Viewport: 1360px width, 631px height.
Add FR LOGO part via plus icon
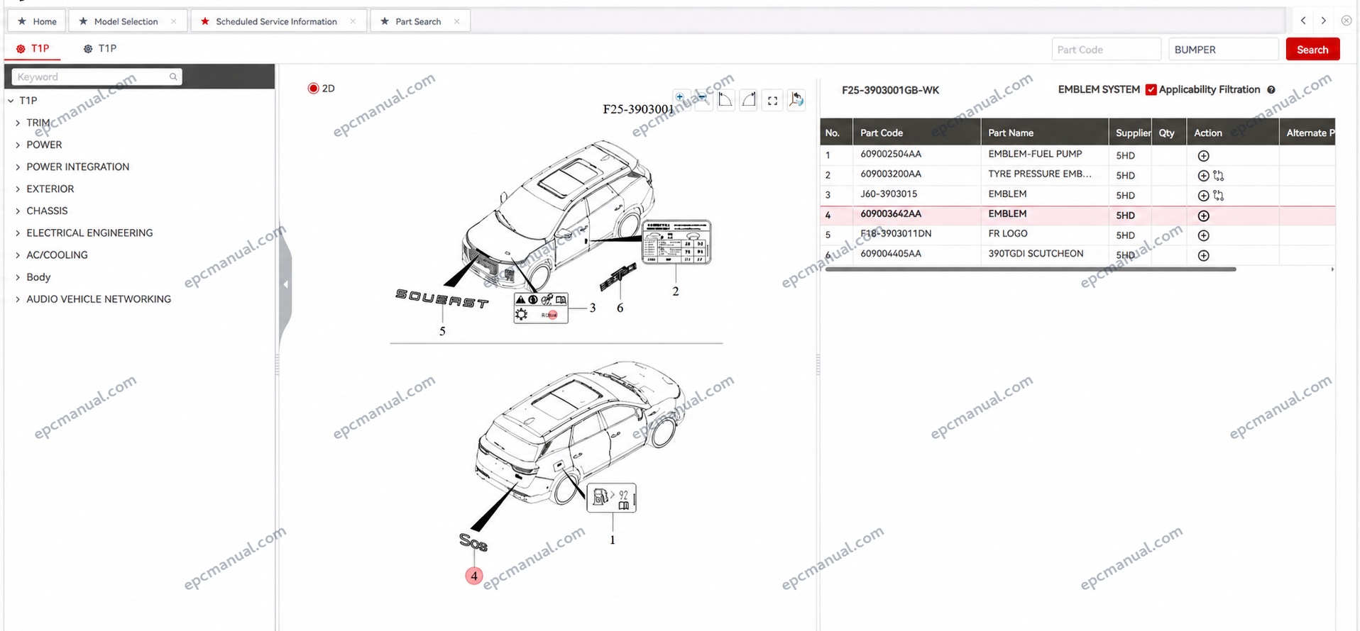(x=1203, y=235)
